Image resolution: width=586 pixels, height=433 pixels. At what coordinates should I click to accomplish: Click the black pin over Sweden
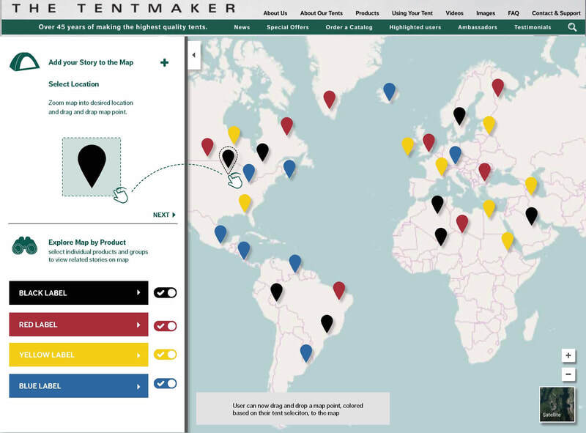coord(459,116)
